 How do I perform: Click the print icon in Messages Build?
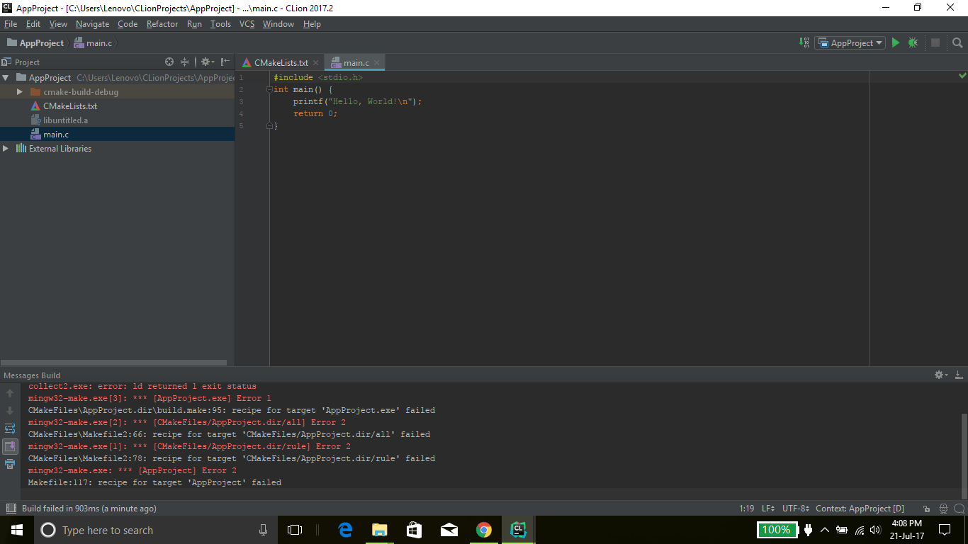click(x=10, y=464)
